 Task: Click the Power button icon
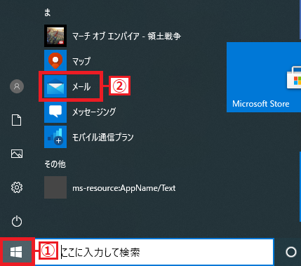[17, 221]
